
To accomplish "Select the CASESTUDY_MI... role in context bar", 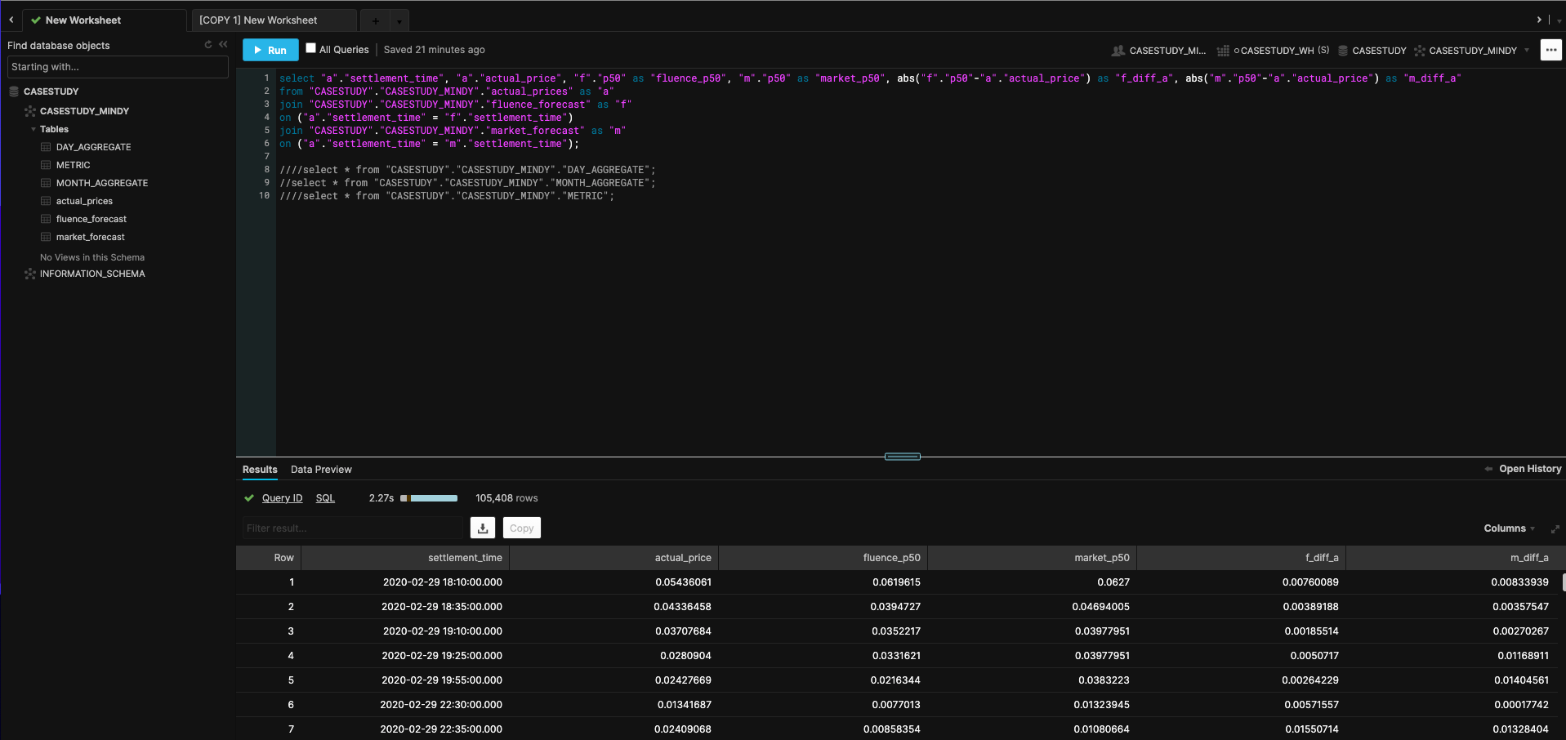I will 1167,51.
